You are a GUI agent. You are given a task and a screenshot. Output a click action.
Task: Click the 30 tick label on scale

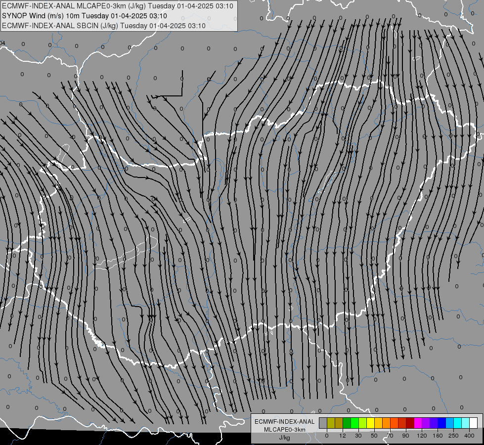(x=358, y=436)
